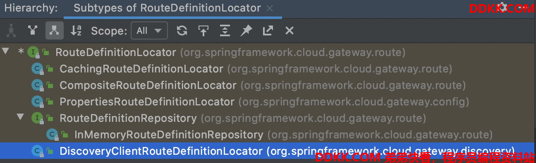Viewport: 536px width, 163px height.
Task: Show class hierarchy view icon
Action: [x=11, y=30]
